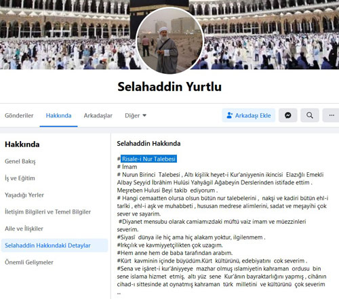Click the line '#Hem anne hem de baba tarafından arabım.'
Screen dimensions: 339x299
(x=175, y=253)
